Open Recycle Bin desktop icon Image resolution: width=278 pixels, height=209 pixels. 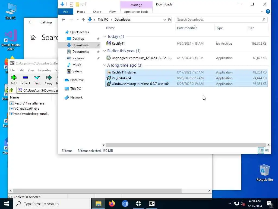tap(264, 173)
